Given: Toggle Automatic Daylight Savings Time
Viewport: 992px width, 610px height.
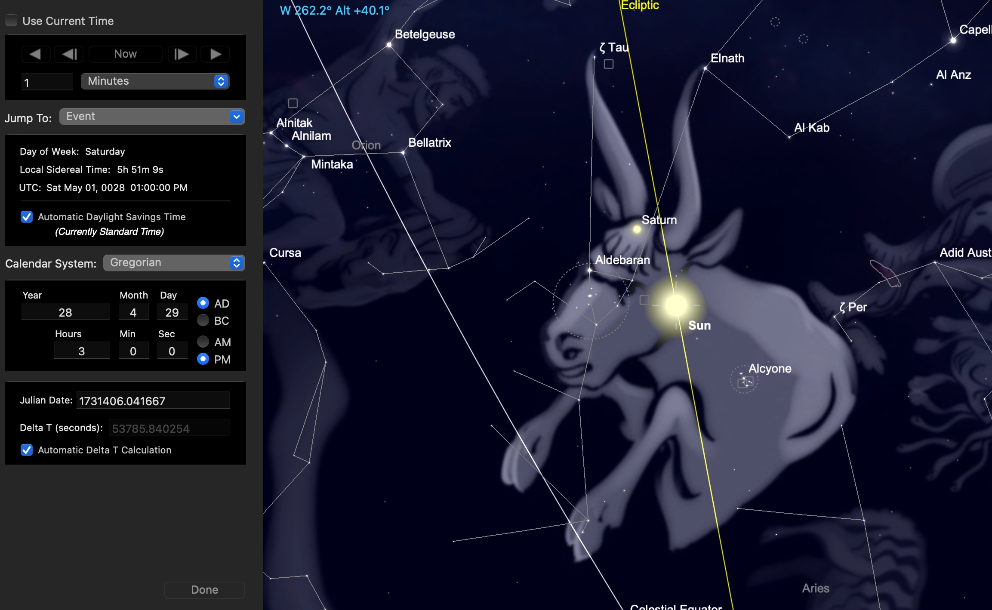Looking at the screenshot, I should tap(27, 217).
